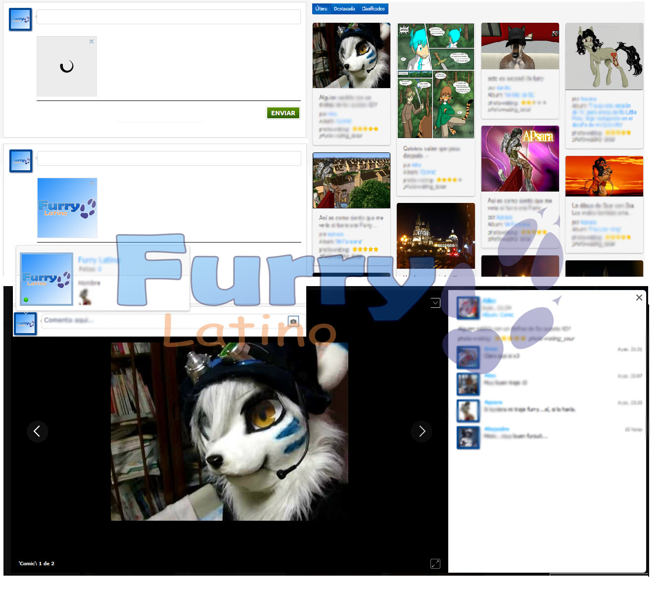Click the wolf mascot paw-print logo avatar
661x590 pixels.
click(x=20, y=20)
